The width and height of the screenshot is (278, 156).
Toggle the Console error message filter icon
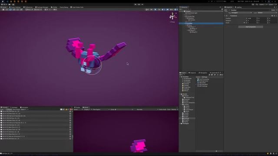[71, 110]
